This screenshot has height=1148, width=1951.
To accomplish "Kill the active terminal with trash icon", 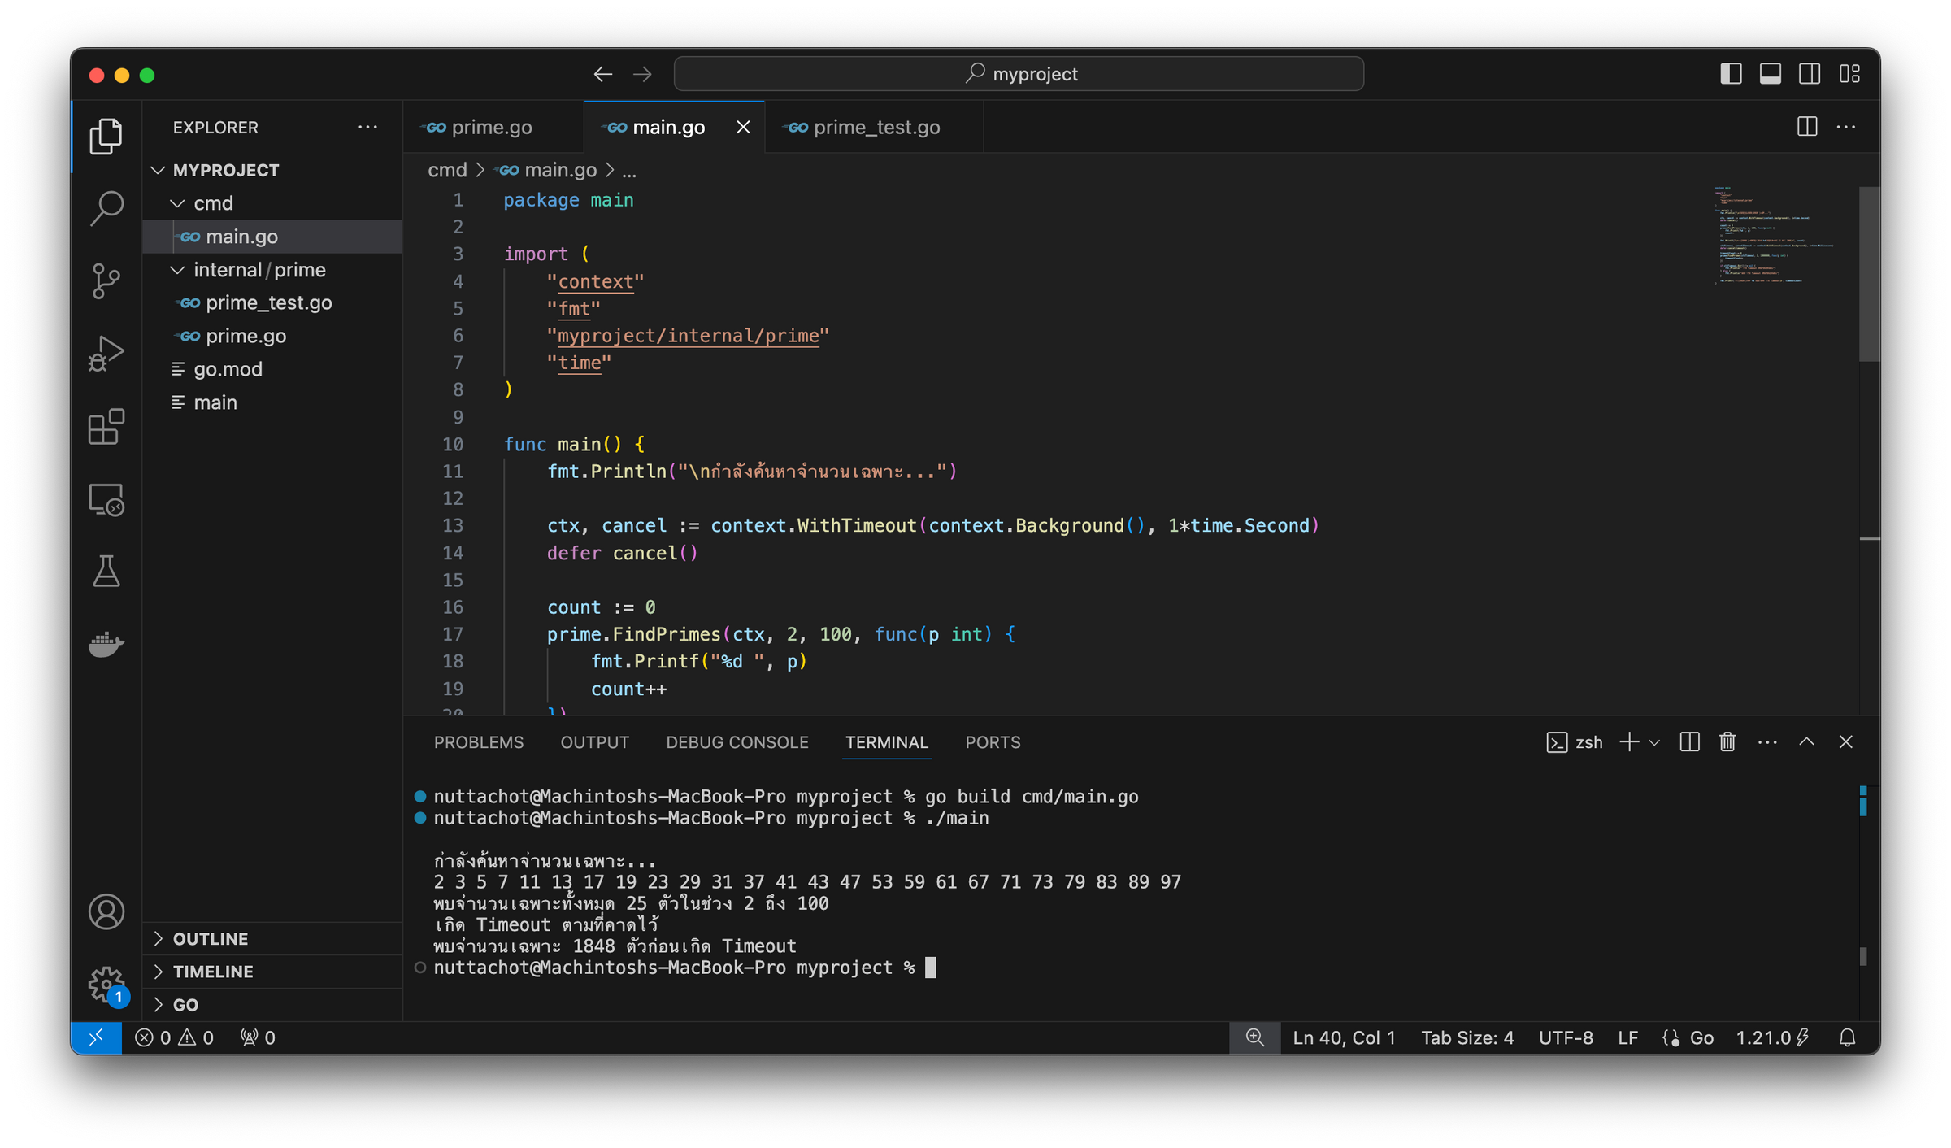I will point(1727,741).
